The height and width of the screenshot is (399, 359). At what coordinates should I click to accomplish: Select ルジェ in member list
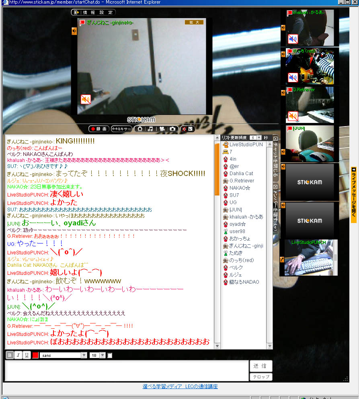click(x=232, y=275)
